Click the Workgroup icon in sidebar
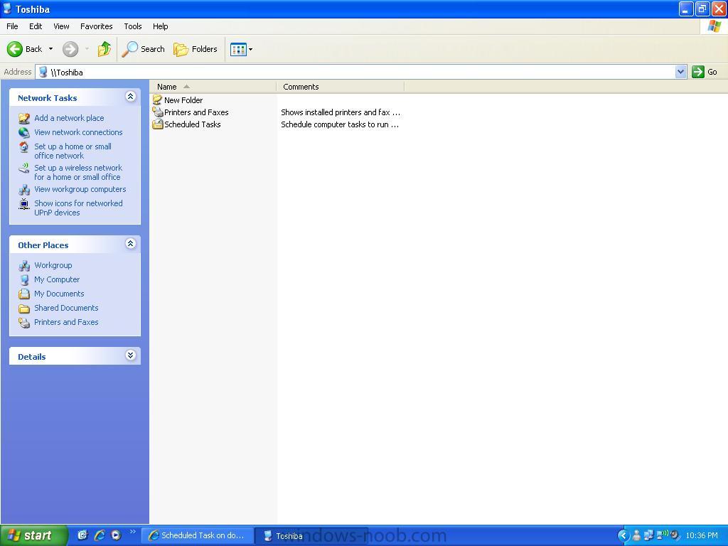This screenshot has height=546, width=728. click(24, 266)
